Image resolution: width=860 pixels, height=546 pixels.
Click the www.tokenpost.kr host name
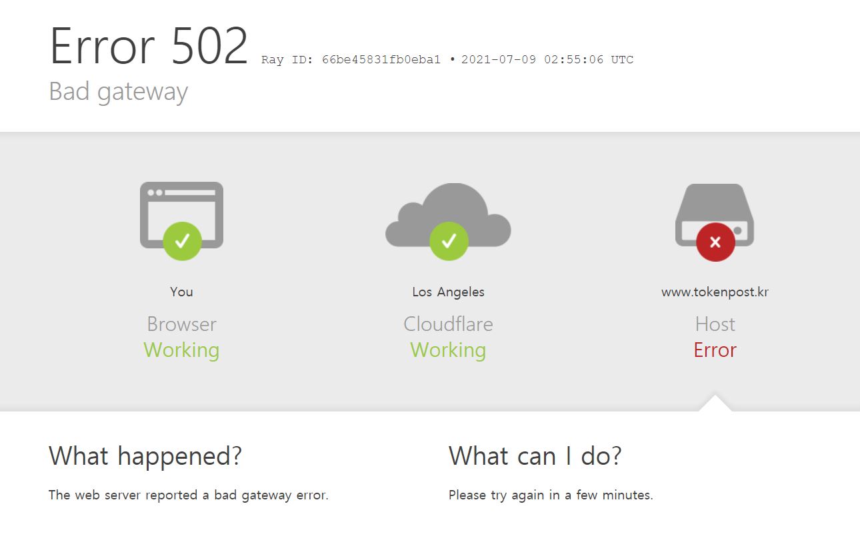[715, 292]
